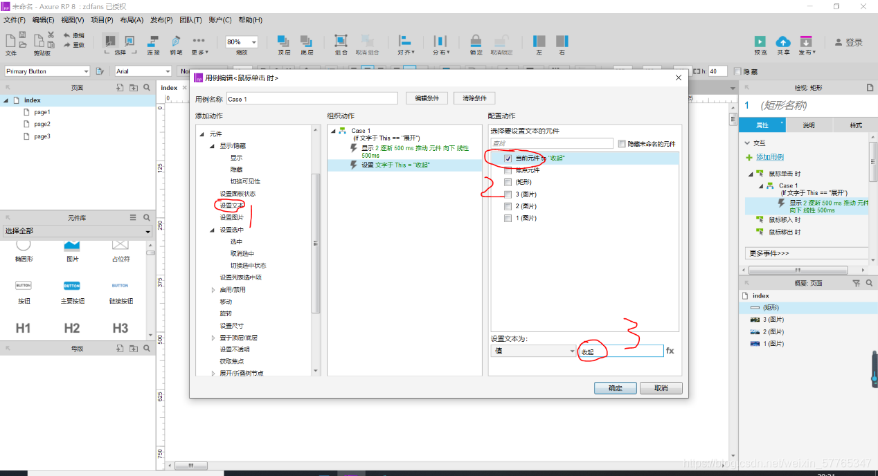Click the 登录 login button
The width and height of the screenshot is (878, 476).
(x=848, y=42)
